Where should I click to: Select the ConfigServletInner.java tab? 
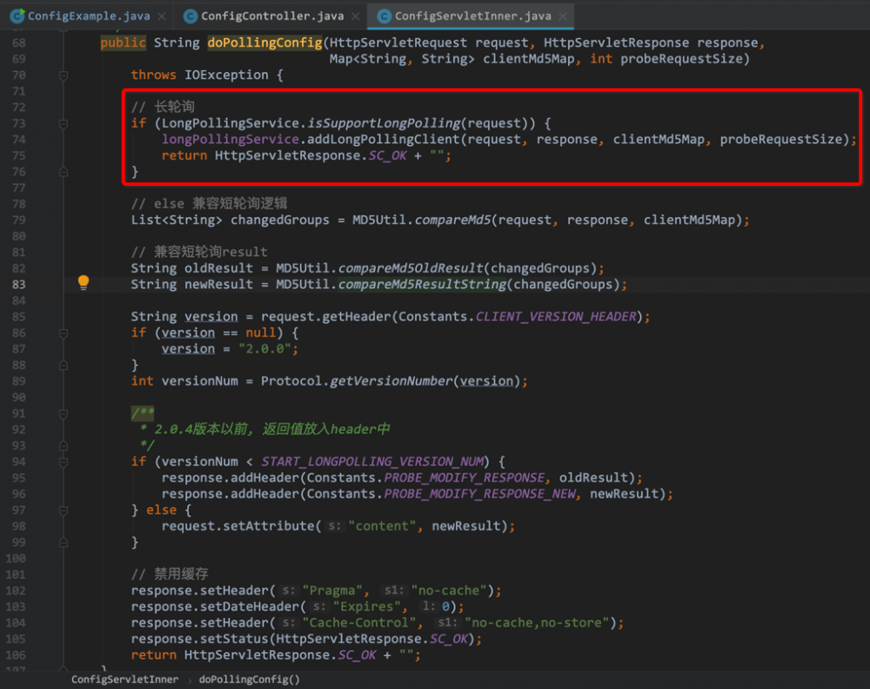pyautogui.click(x=472, y=17)
